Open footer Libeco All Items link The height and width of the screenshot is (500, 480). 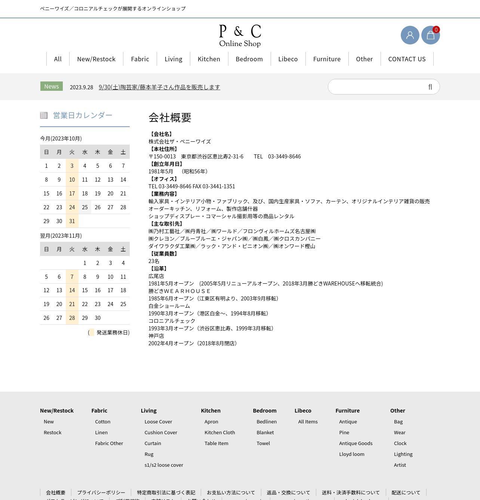click(x=308, y=422)
